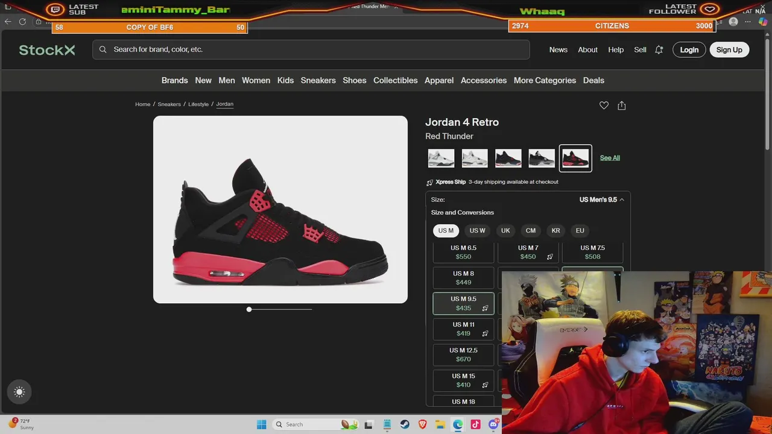Click the Xpress Ship rocket icon
772x434 pixels.
[430, 182]
